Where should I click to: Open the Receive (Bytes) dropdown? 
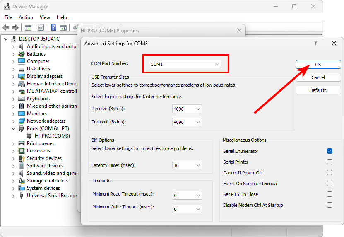(187, 109)
